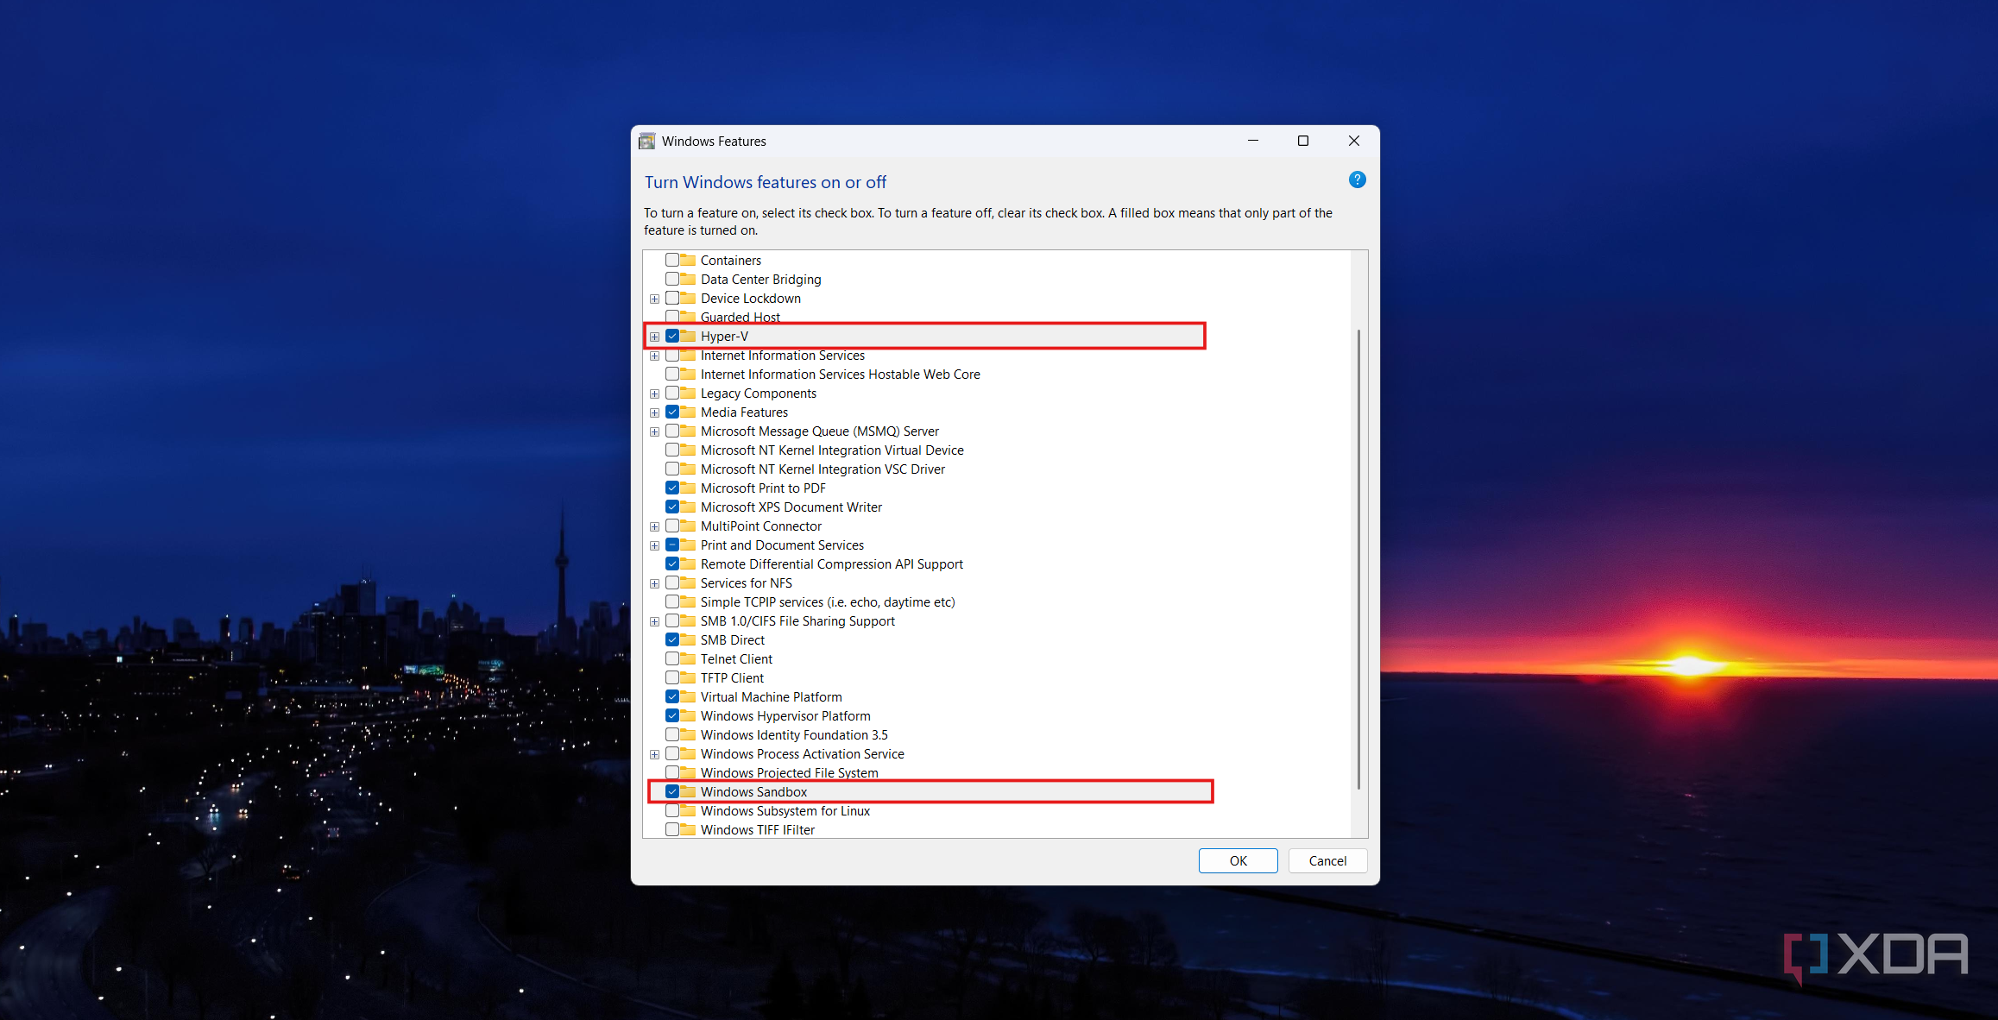Viewport: 1998px width, 1020px height.
Task: Click the Windows Features title bar icon
Action: coord(646,142)
